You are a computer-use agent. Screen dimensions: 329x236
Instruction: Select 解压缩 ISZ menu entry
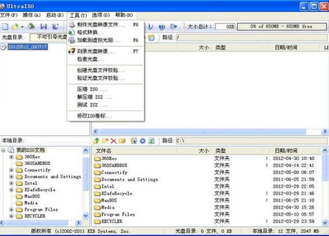coord(105,97)
